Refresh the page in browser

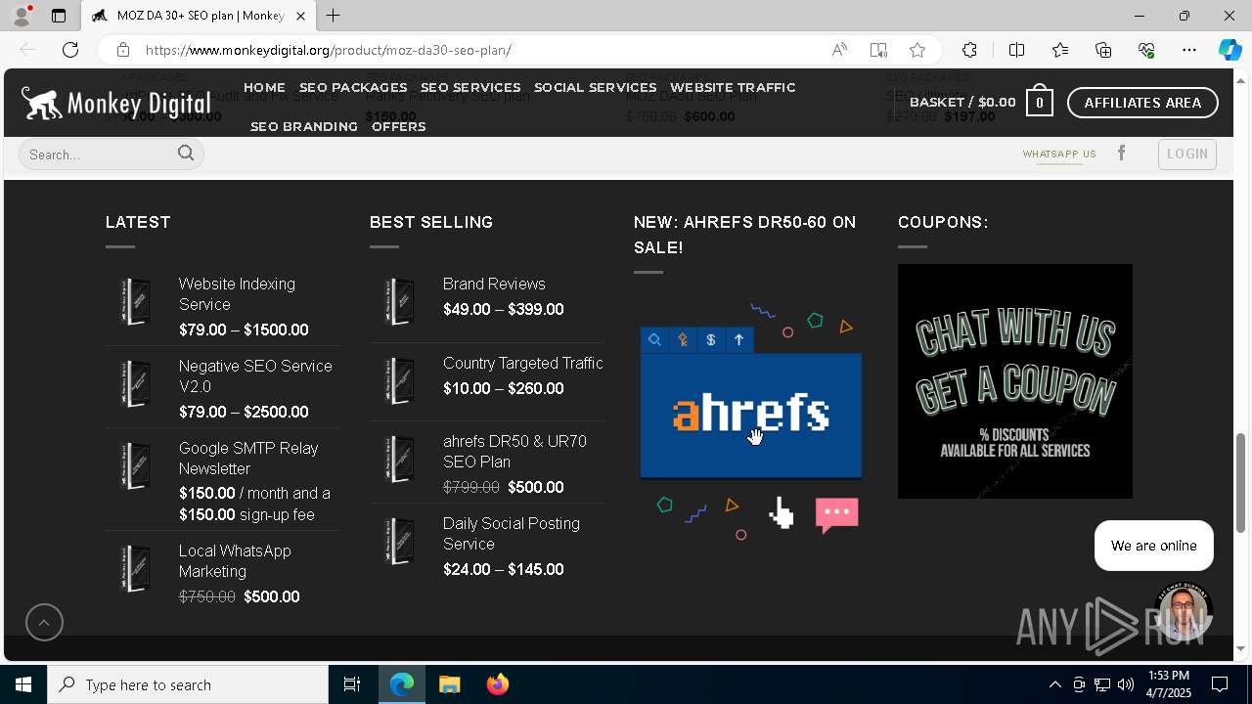pyautogui.click(x=70, y=50)
